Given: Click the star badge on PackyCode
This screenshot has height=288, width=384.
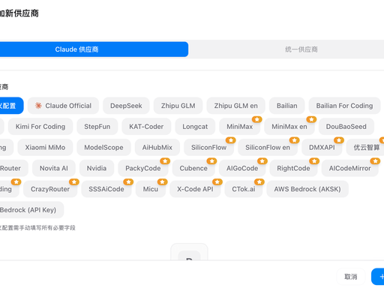Looking at the screenshot, I should click(x=165, y=161).
